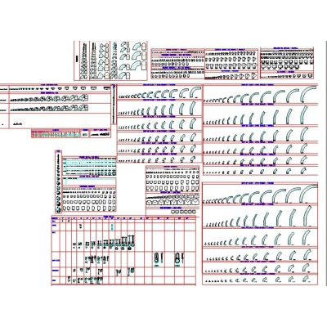This screenshot has width=327, height=327.
Task: Click the first oval-topped symbol pair in the bottom table
Action: tap(159, 258)
